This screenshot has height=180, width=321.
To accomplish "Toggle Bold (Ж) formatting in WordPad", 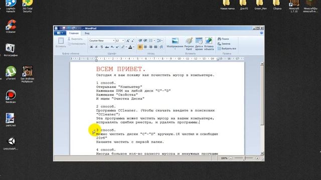I will click(91, 47).
